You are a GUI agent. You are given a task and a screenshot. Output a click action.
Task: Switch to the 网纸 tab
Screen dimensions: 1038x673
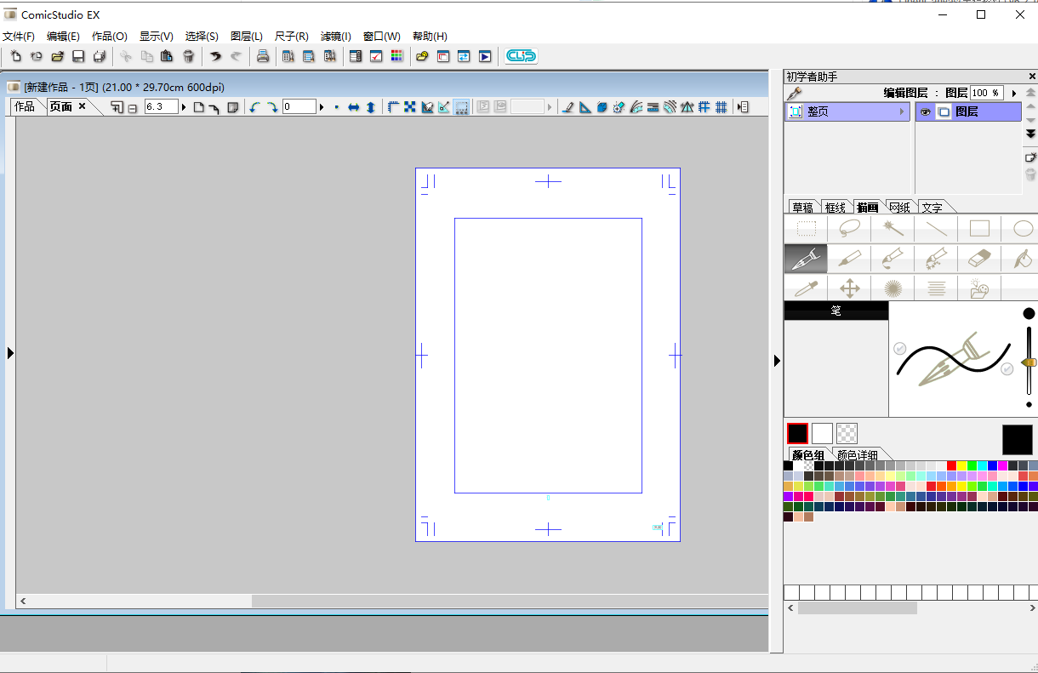(899, 208)
